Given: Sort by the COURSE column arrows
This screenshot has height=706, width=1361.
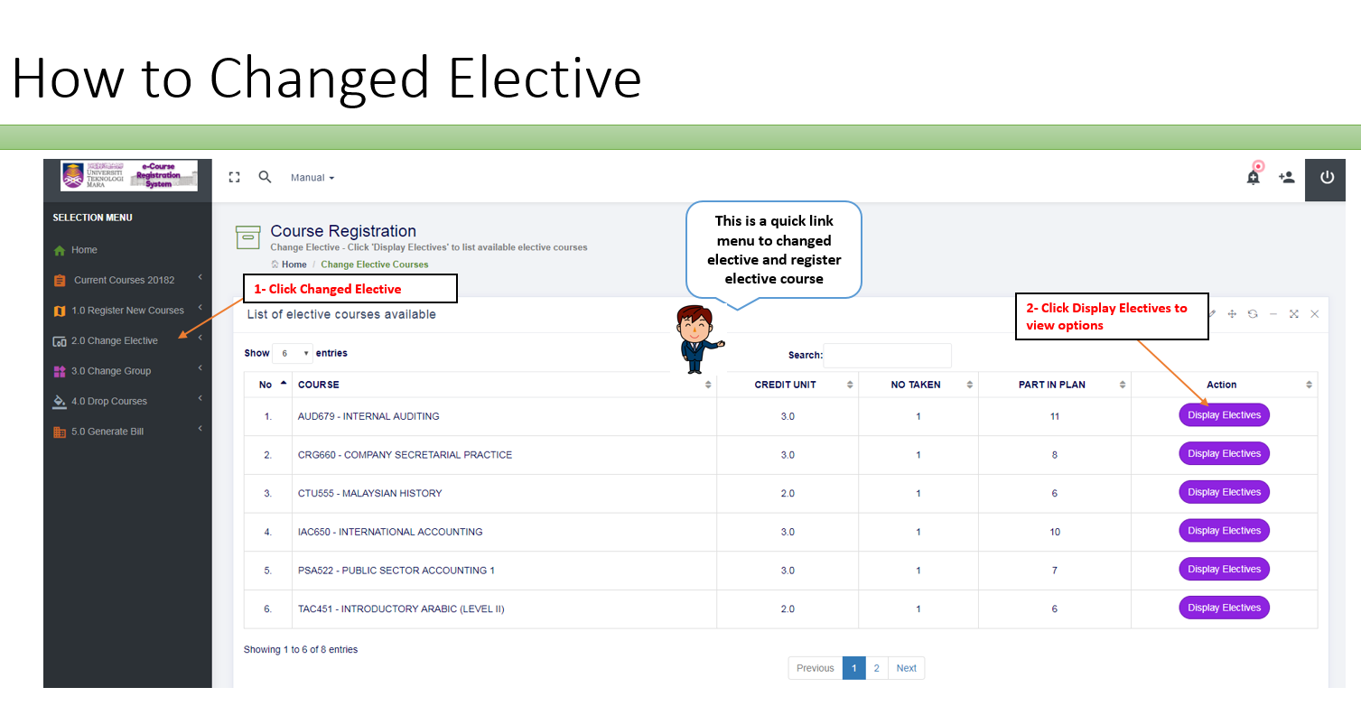Looking at the screenshot, I should [x=708, y=385].
